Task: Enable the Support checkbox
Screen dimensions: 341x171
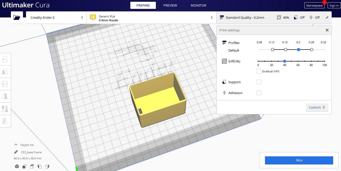Action: pos(259,82)
